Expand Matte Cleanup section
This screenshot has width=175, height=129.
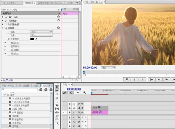click(5, 46)
